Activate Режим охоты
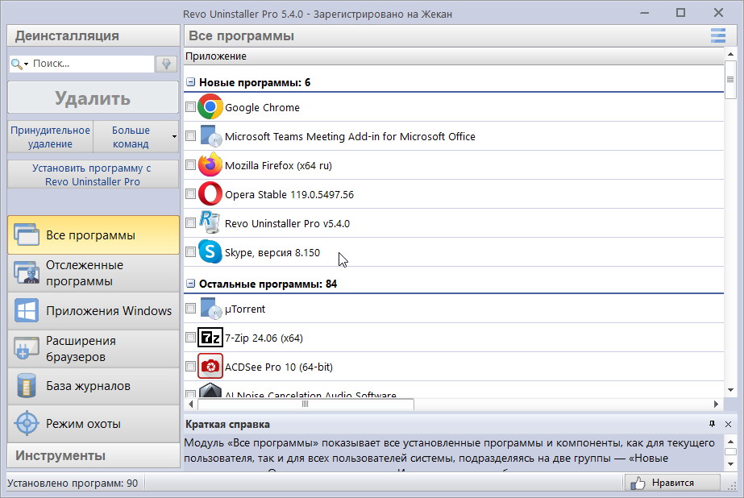 pyautogui.click(x=94, y=424)
